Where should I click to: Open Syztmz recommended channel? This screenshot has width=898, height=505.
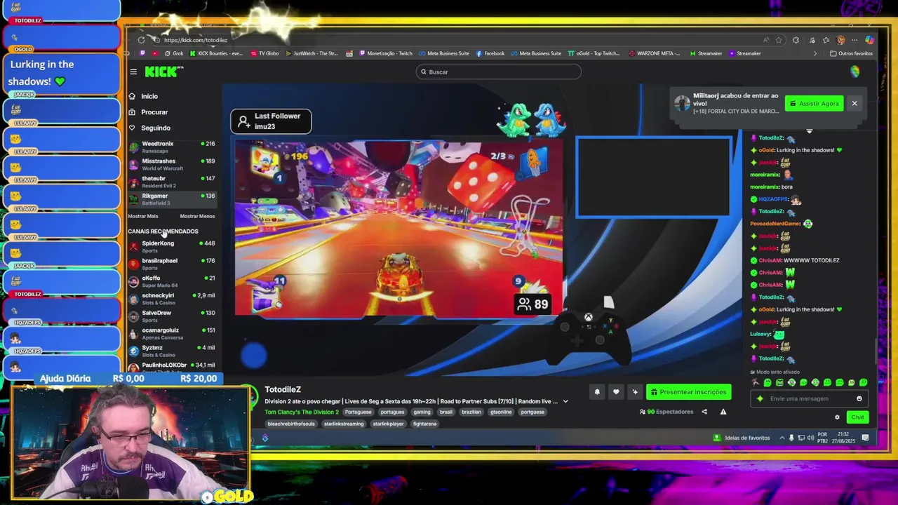pos(172,351)
